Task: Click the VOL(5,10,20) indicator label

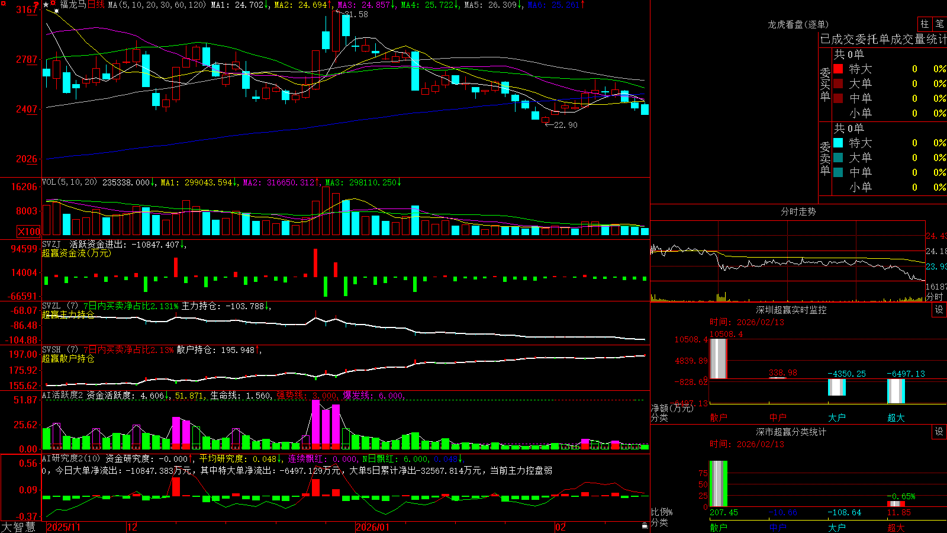Action: click(x=69, y=182)
